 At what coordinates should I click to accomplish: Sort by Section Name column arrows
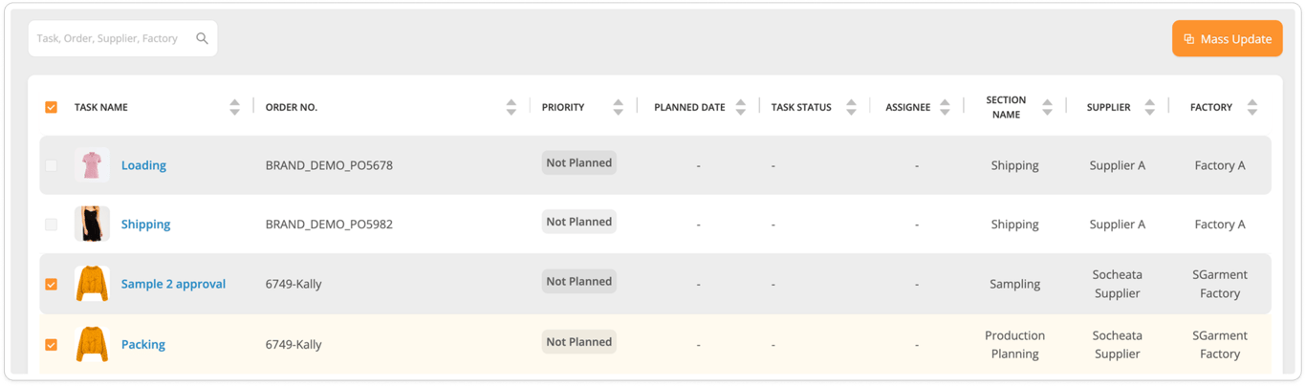click(x=1047, y=107)
